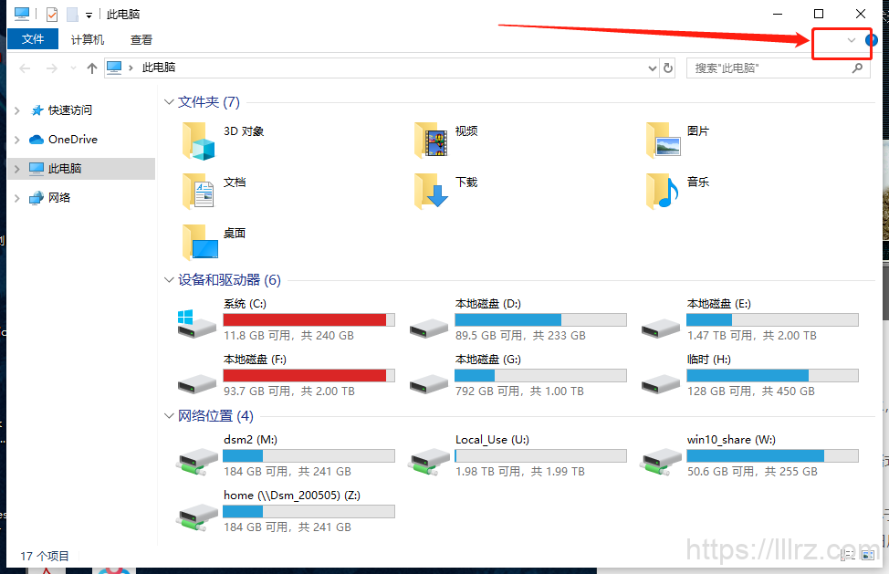889x574 pixels.
Task: Select the 系统 (C:) drive
Action: pyautogui.click(x=286, y=319)
